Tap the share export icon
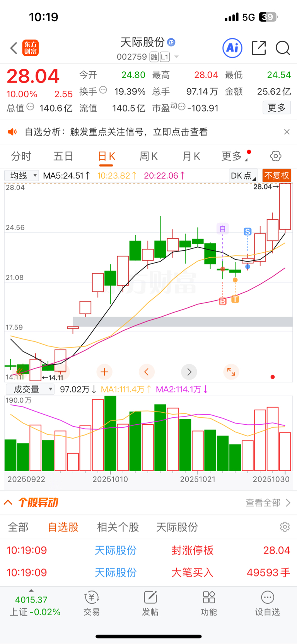 click(x=259, y=48)
